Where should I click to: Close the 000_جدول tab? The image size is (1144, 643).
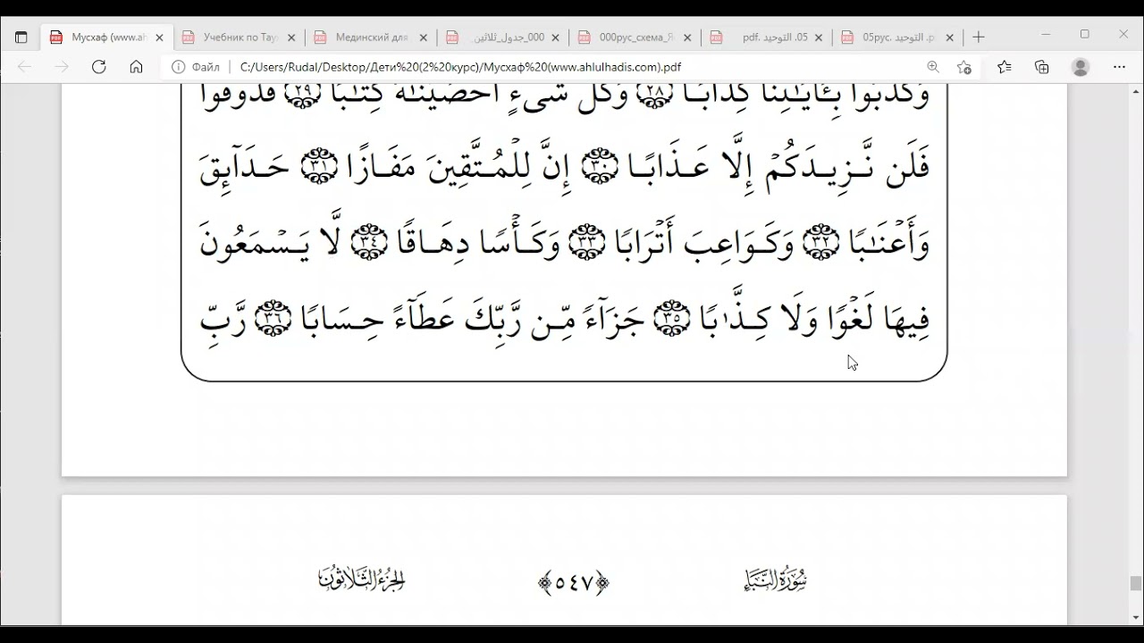pos(556,38)
